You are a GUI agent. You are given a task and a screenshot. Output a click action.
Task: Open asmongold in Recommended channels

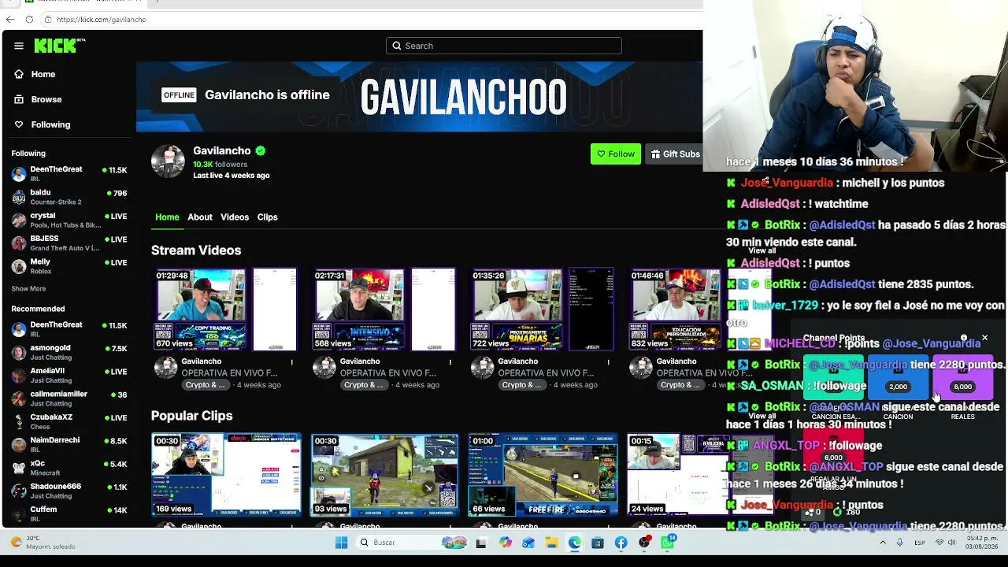click(69, 352)
